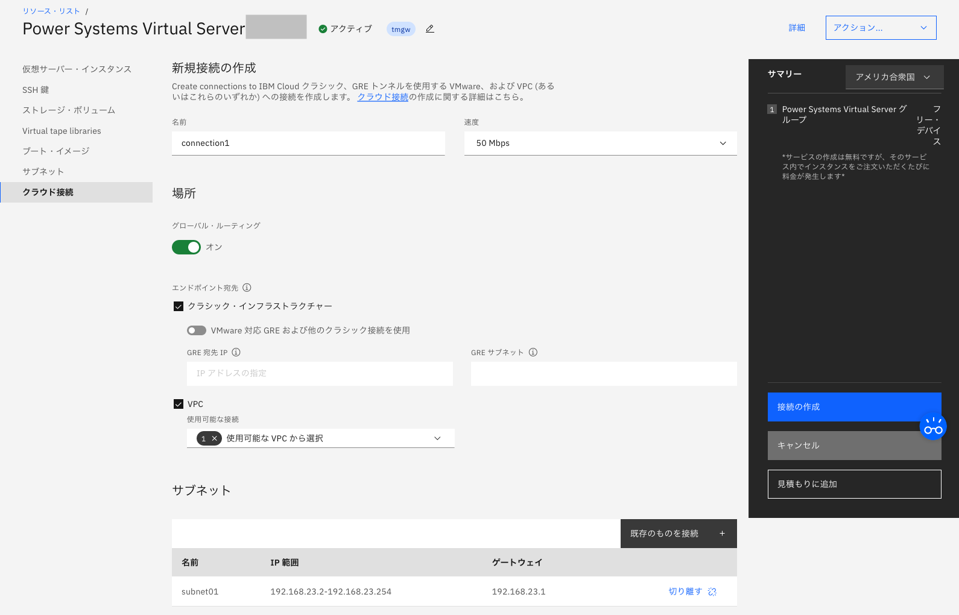
Task: Click the info icon beside GRE 宛先 IP
Action: pos(236,352)
